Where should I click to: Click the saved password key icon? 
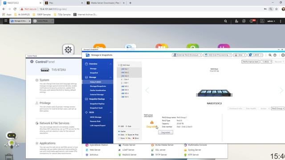pyautogui.click(x=265, y=9)
